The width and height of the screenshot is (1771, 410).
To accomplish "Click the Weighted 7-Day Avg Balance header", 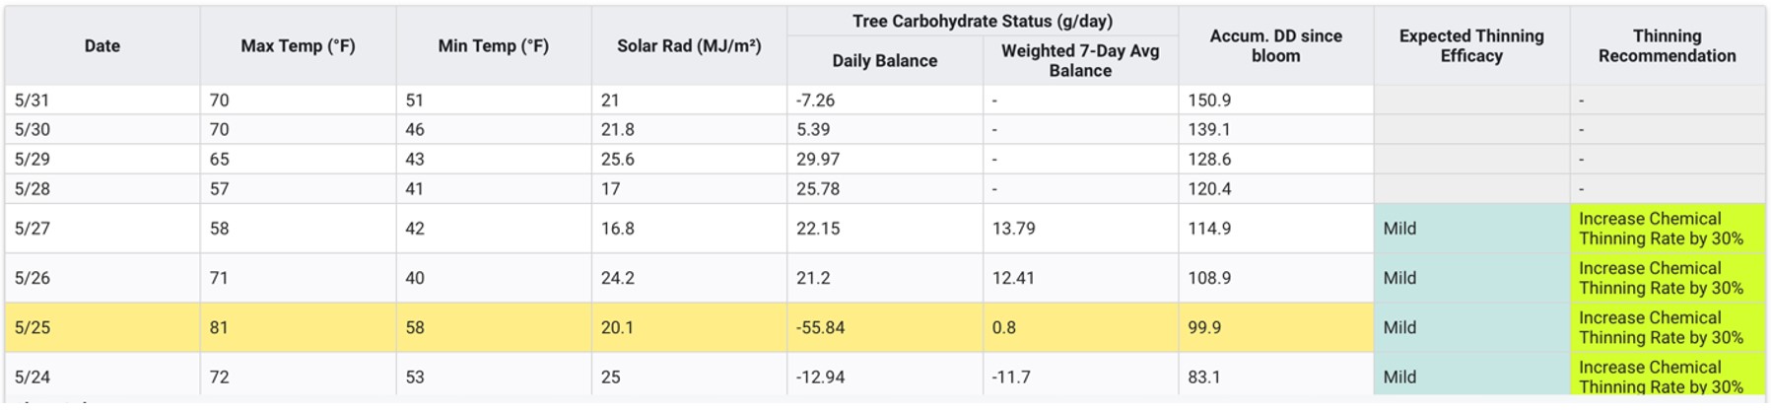I will pos(1079,60).
